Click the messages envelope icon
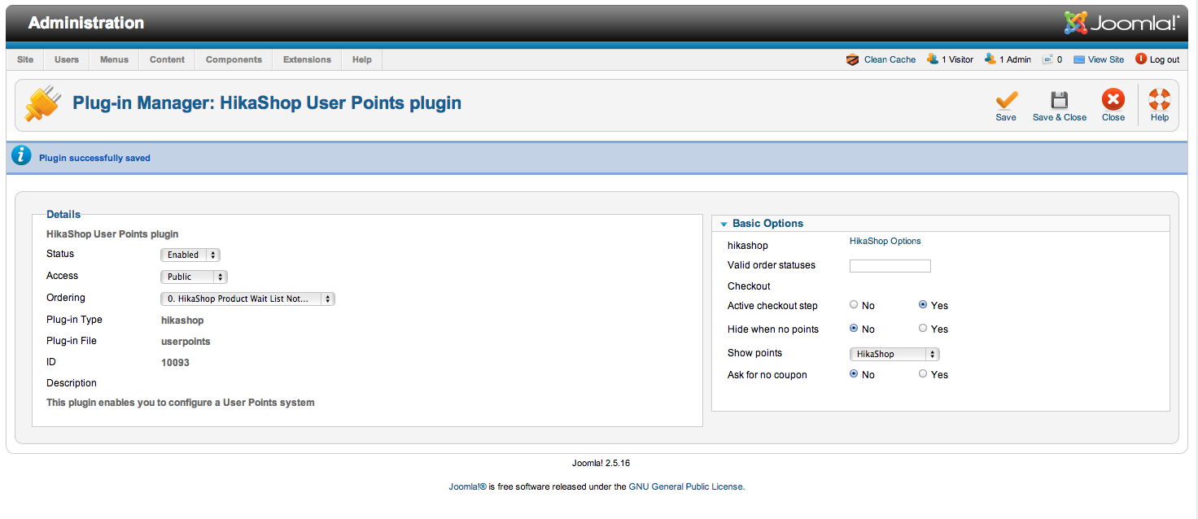1198x519 pixels. (1048, 59)
